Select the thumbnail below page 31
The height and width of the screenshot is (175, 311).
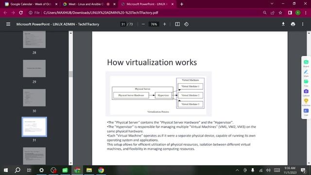click(35, 156)
